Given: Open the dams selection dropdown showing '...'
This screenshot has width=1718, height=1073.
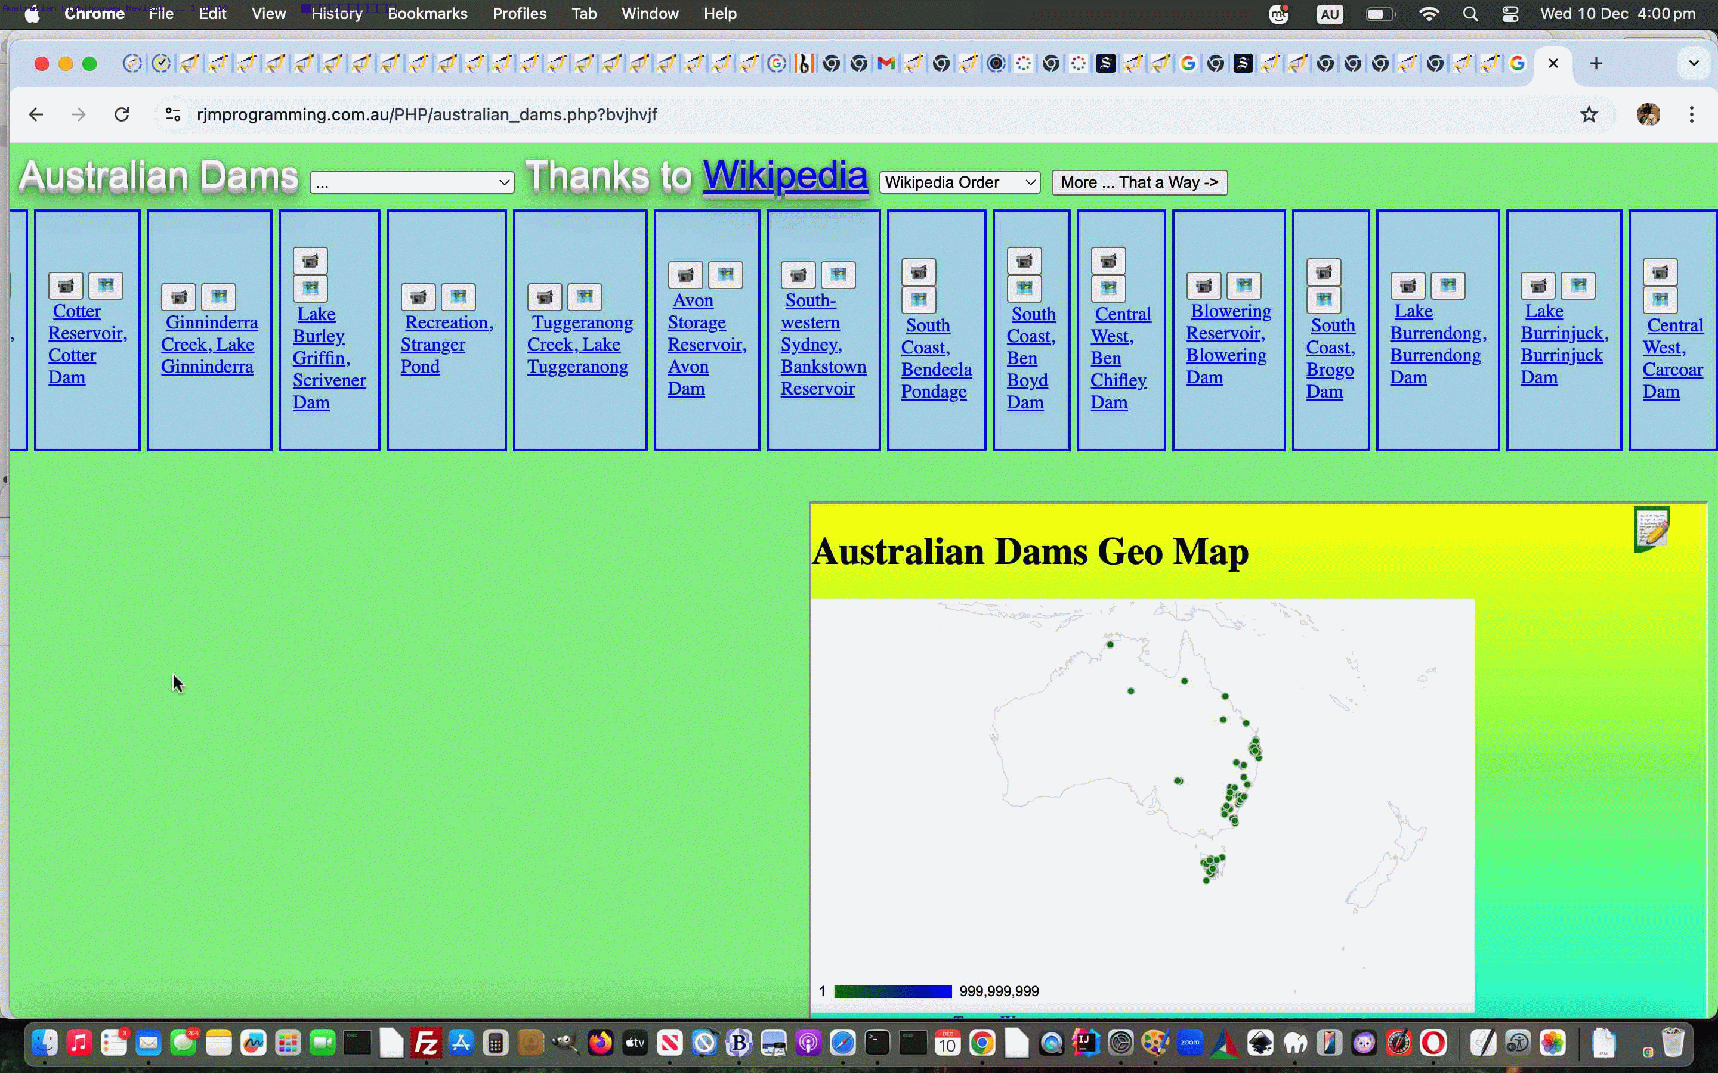Looking at the screenshot, I should point(412,183).
